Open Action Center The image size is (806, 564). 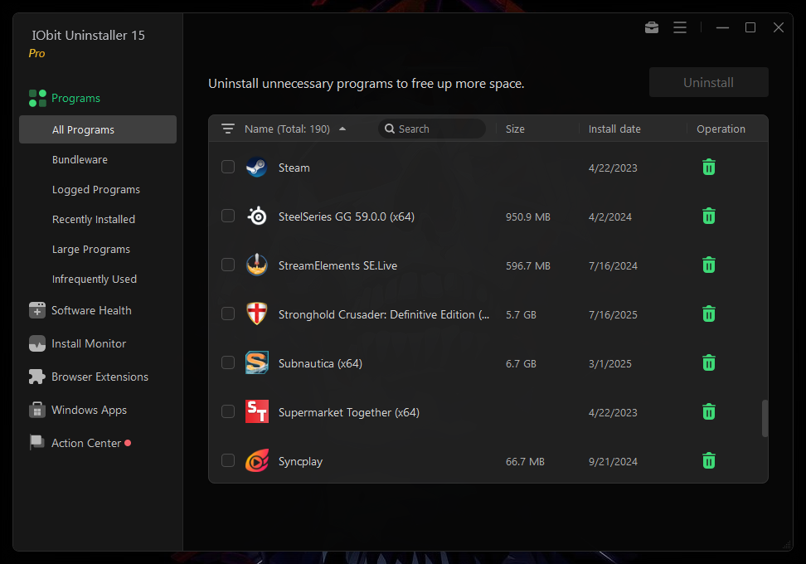(x=86, y=443)
